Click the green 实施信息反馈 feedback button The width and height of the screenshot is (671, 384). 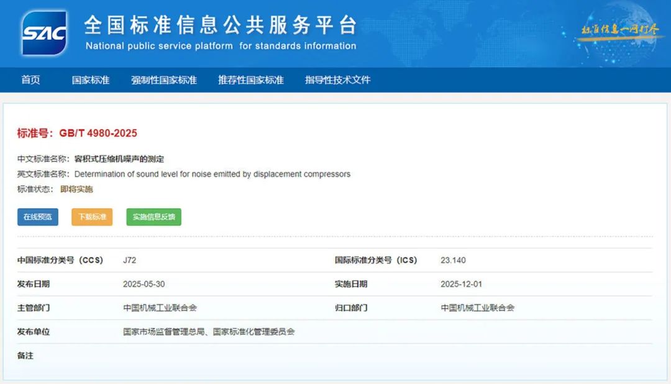[x=153, y=217]
